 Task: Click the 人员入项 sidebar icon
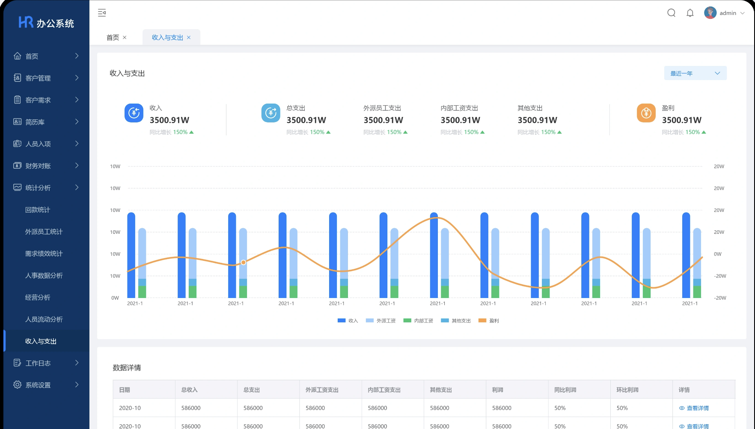(x=17, y=143)
